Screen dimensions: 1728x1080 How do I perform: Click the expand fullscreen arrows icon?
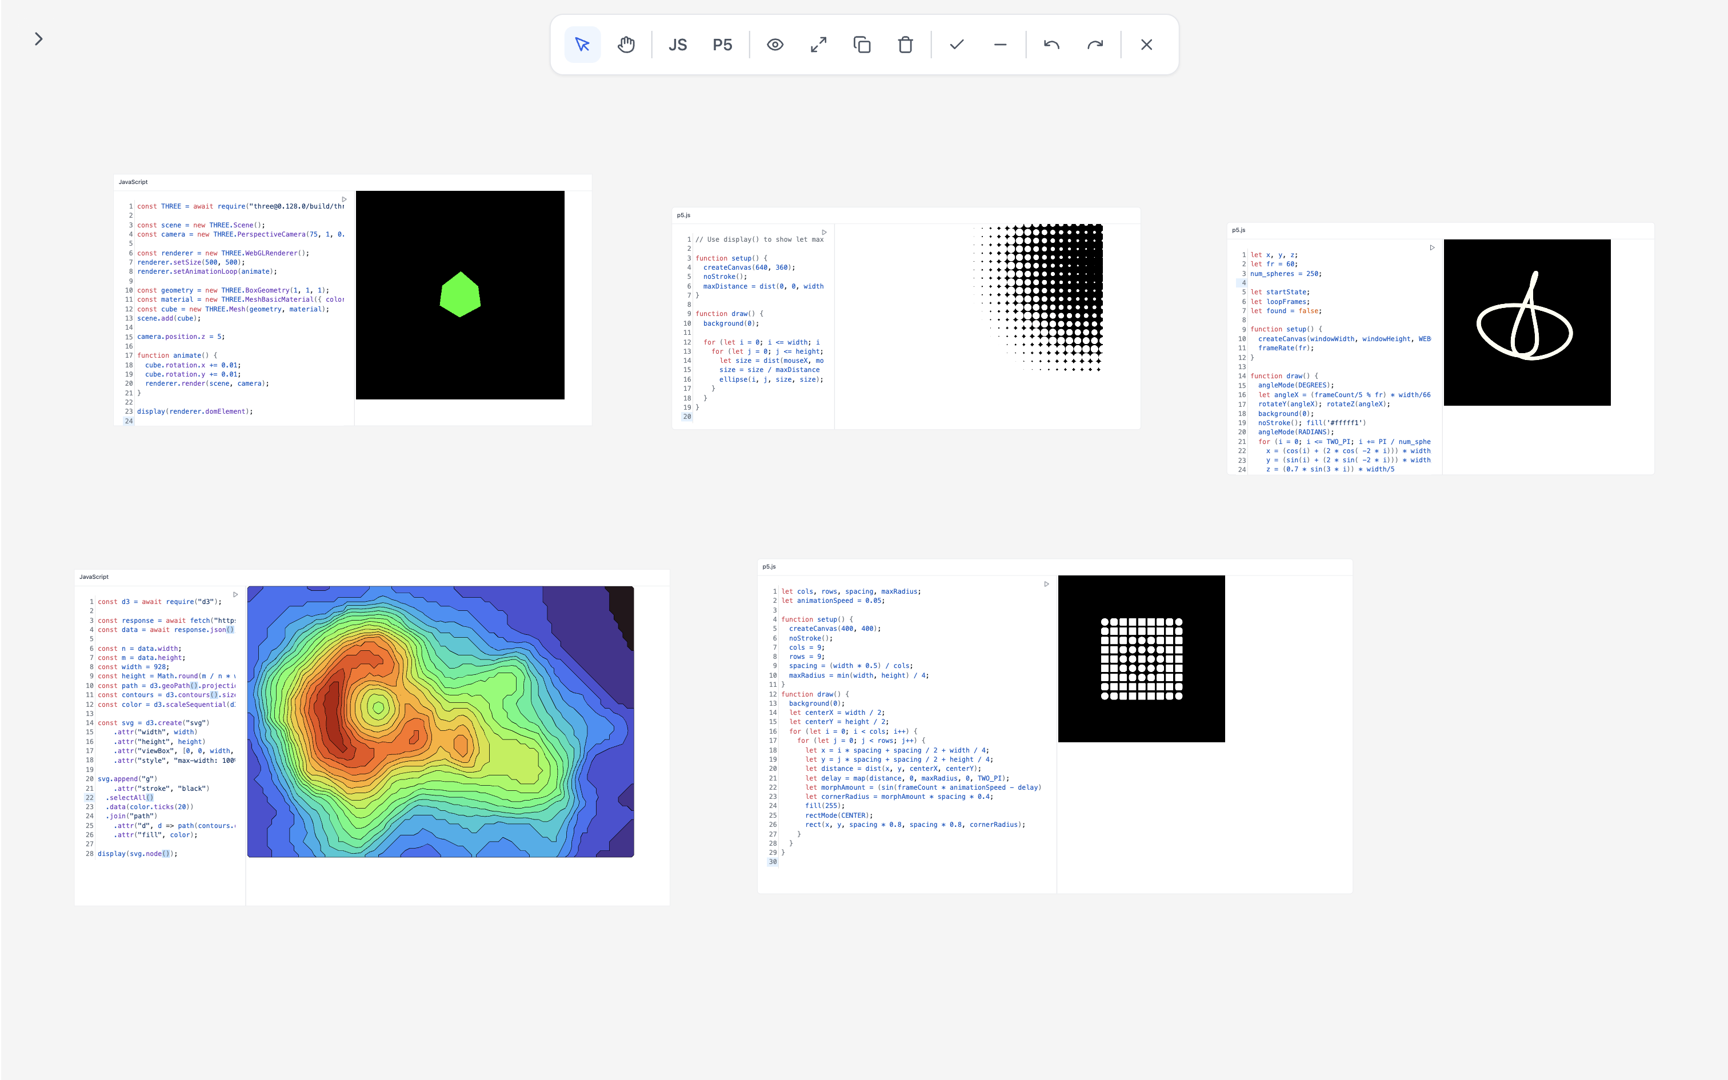point(818,45)
